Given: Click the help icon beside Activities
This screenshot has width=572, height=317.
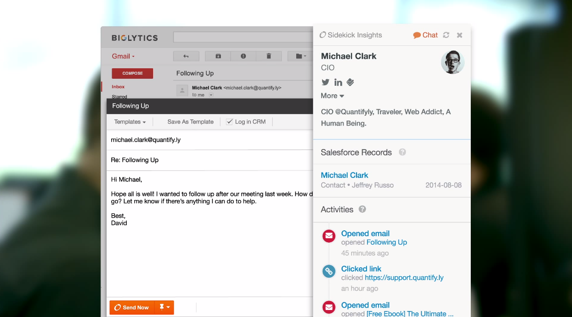Looking at the screenshot, I should tap(362, 209).
